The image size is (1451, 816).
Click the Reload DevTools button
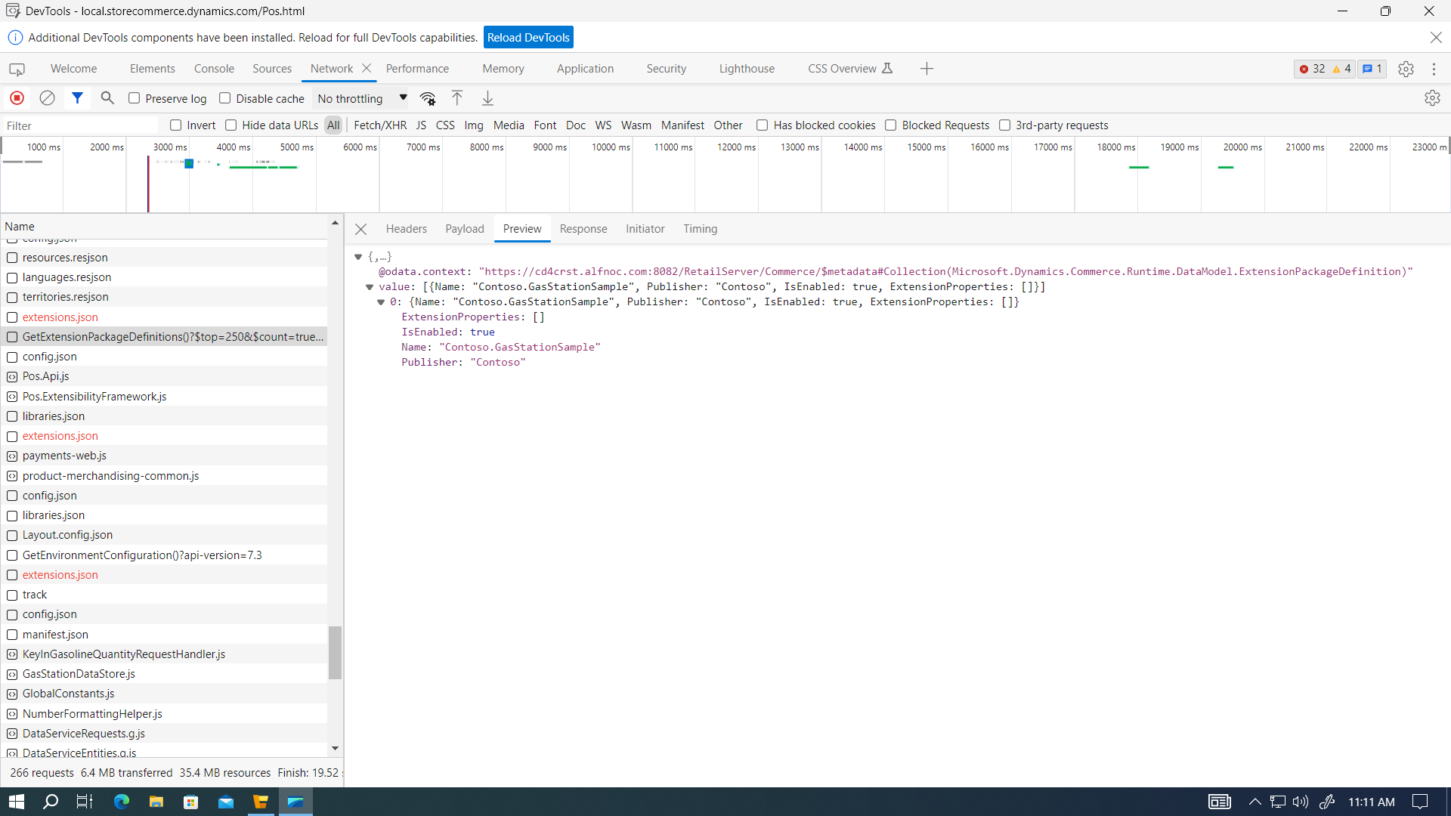[x=527, y=37]
